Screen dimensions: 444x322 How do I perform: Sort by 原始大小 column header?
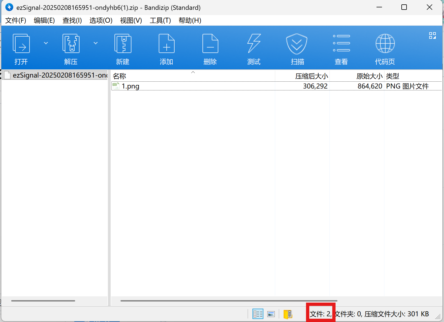[x=357, y=76]
